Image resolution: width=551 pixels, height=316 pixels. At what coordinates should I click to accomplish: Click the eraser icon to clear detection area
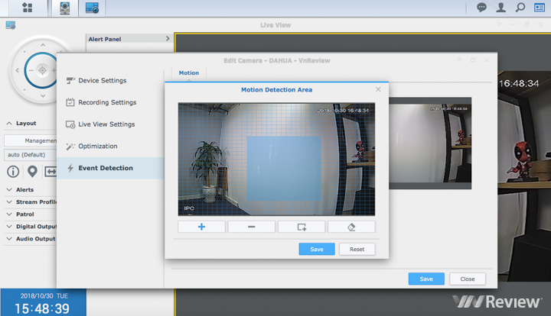click(351, 227)
